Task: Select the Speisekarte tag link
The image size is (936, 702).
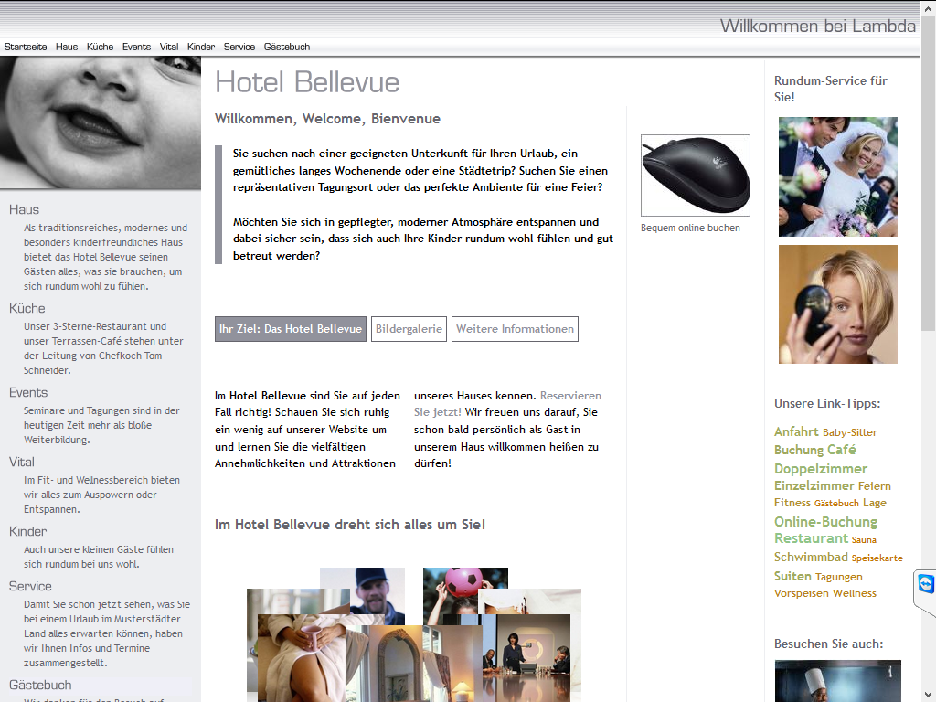Action: click(x=877, y=558)
